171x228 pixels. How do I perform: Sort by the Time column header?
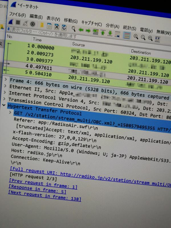pos(37,39)
